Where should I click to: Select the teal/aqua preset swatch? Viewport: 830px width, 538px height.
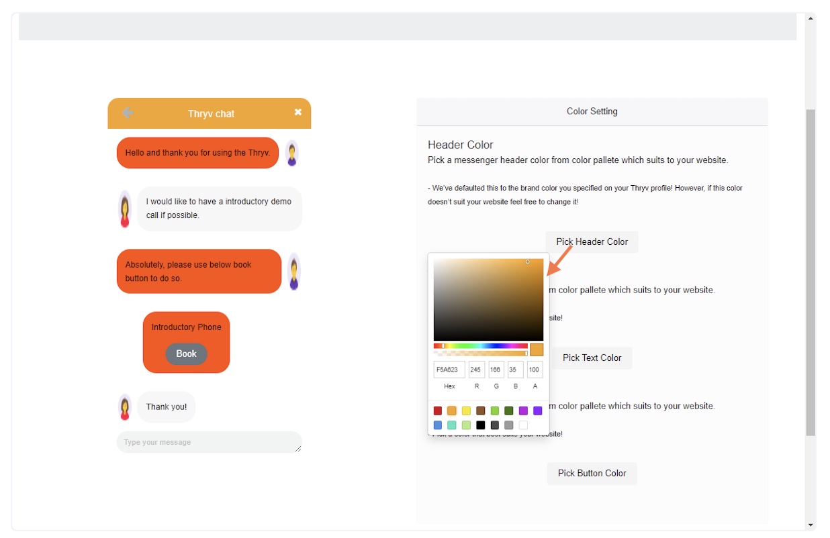tap(452, 425)
